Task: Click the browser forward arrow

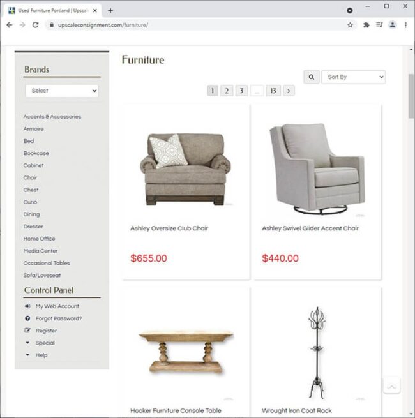Action: tap(22, 25)
